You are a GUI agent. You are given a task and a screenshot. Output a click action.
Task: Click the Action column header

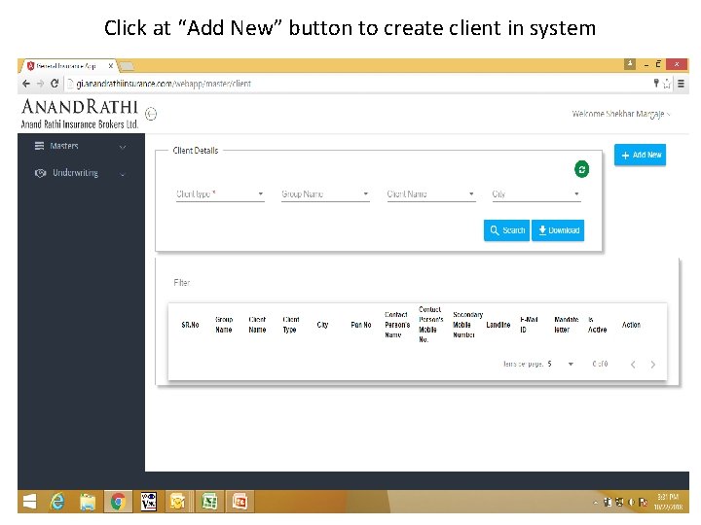click(631, 325)
